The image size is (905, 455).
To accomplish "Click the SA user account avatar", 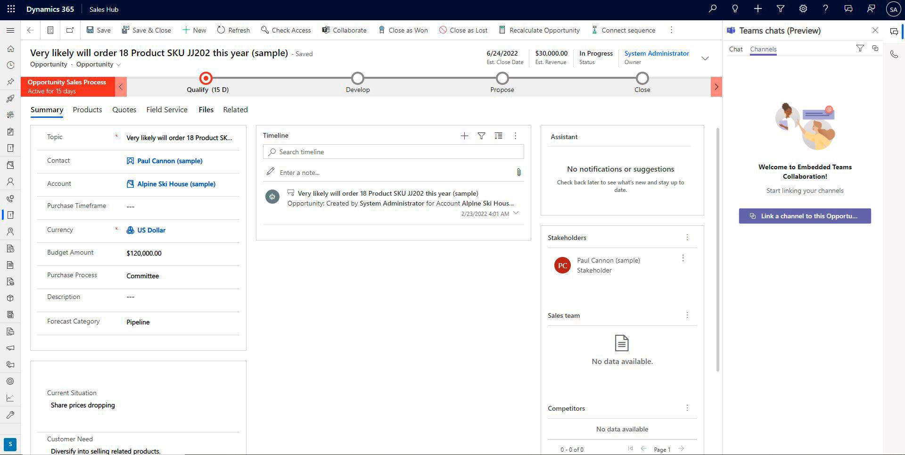I will click(x=894, y=9).
